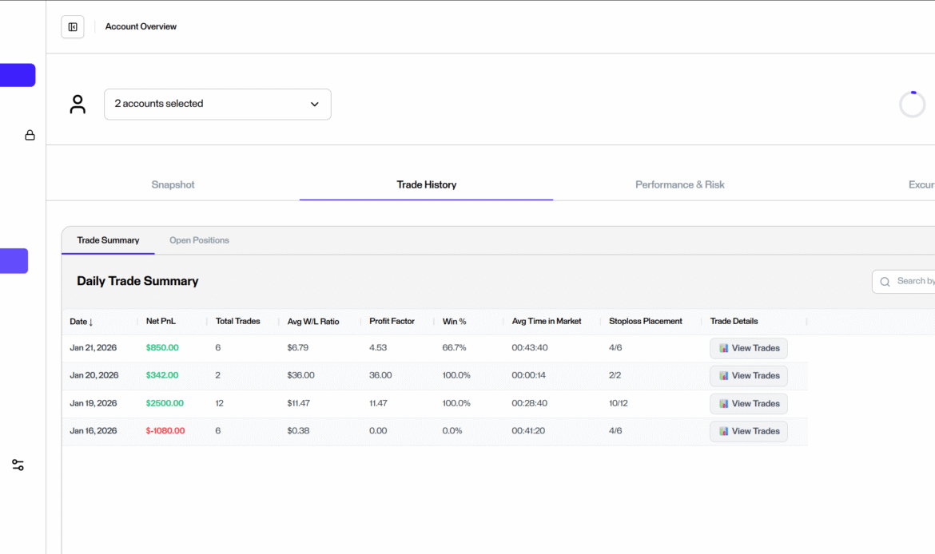Image resolution: width=935 pixels, height=554 pixels.
Task: Select the Trade History tab
Action: pyautogui.click(x=426, y=184)
